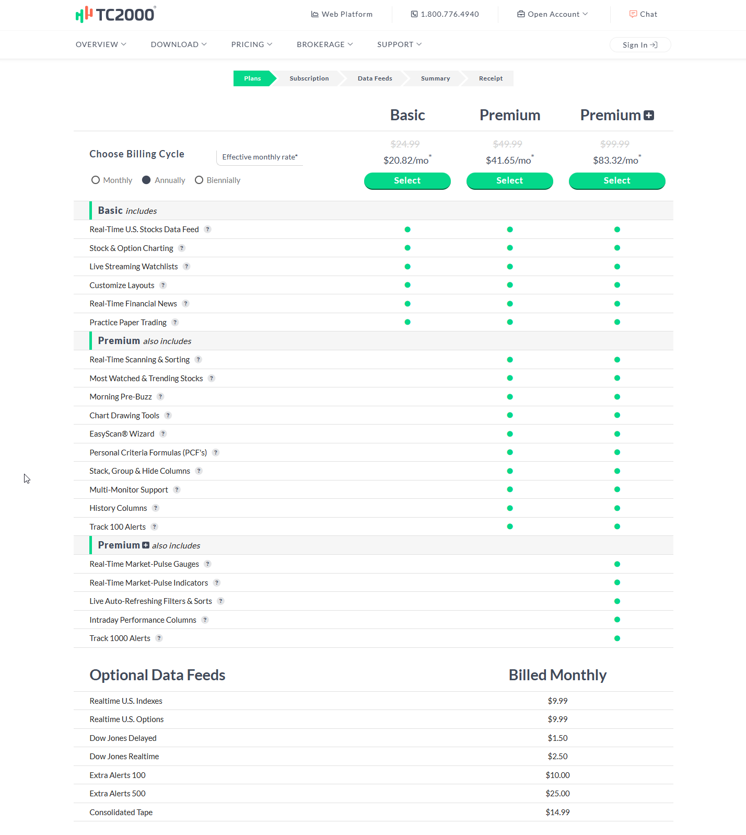Click help icon for Intraday Performance Columns
Image resolution: width=746 pixels, height=835 pixels.
pyautogui.click(x=205, y=620)
